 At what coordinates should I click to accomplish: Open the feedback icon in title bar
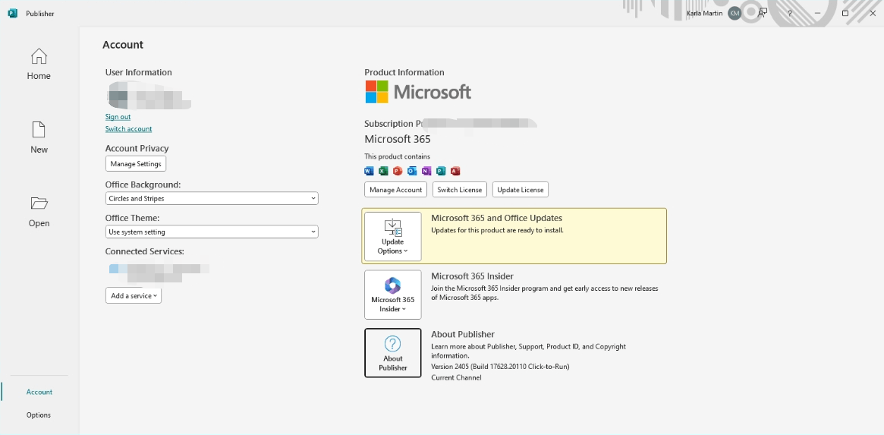763,14
